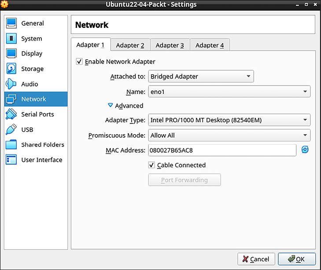Click the Promiscuous Mode label
Viewport: 321px width, 270px height.
click(x=117, y=135)
